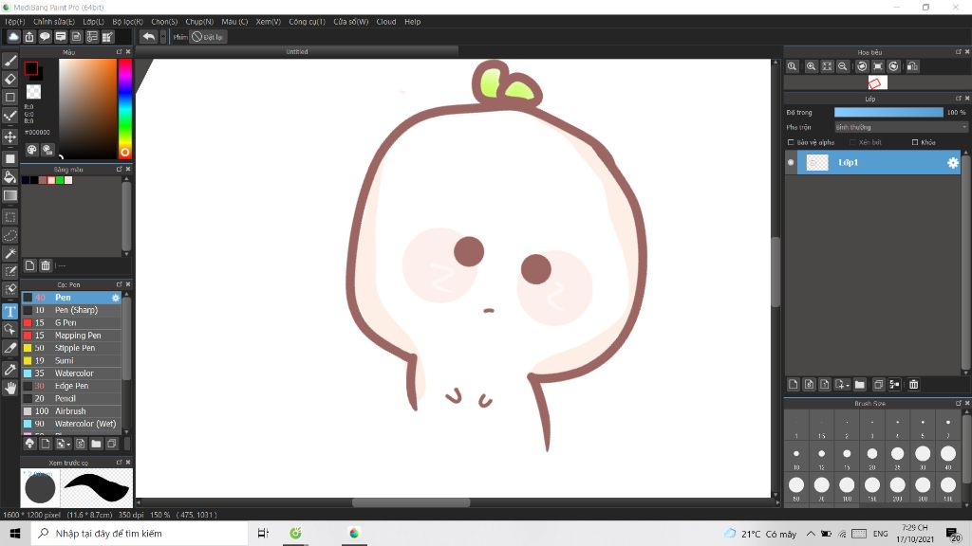Select the Dot pen tool
This screenshot has height=546, width=972.
[x=10, y=116]
